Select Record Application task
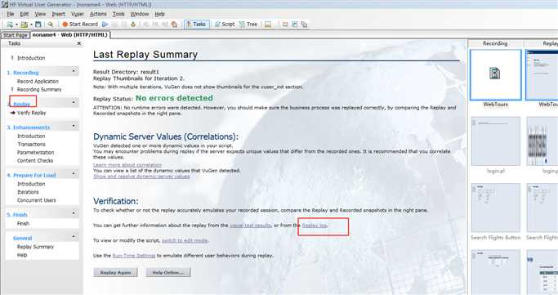 point(38,81)
